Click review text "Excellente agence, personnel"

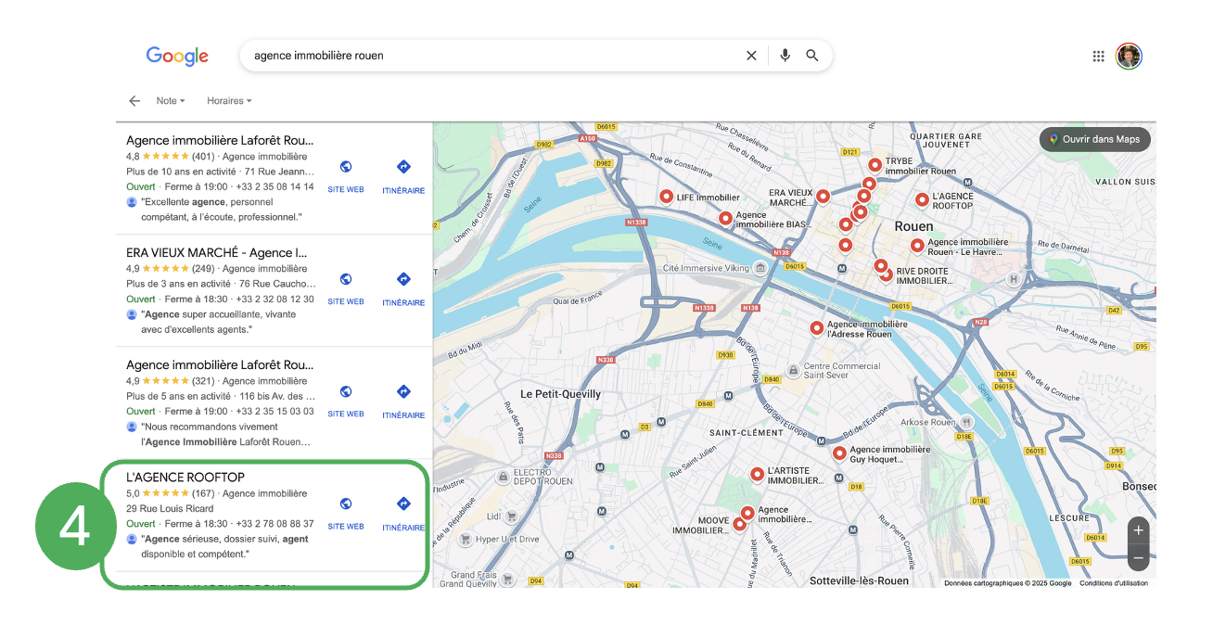click(207, 201)
